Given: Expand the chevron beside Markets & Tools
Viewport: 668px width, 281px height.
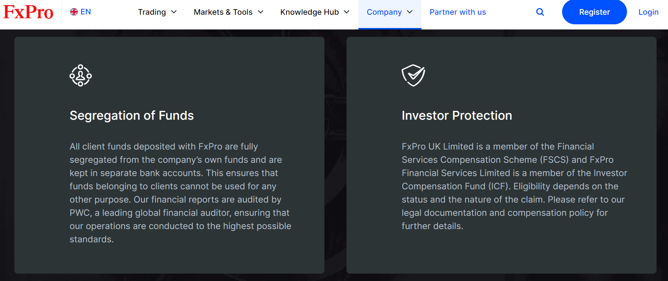Looking at the screenshot, I should pos(261,12).
